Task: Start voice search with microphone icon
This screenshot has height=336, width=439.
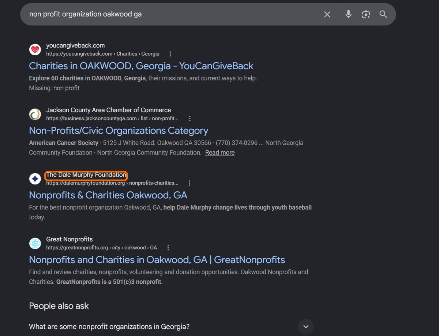Action: pos(348,14)
